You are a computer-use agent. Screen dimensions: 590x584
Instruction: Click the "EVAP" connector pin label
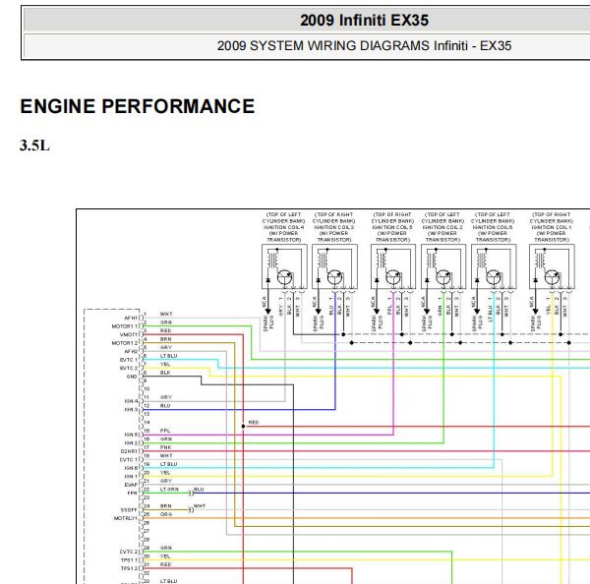pyautogui.click(x=131, y=485)
